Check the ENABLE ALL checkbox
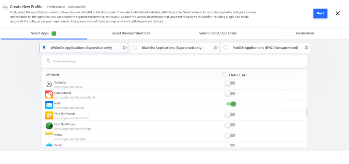 tap(224, 75)
